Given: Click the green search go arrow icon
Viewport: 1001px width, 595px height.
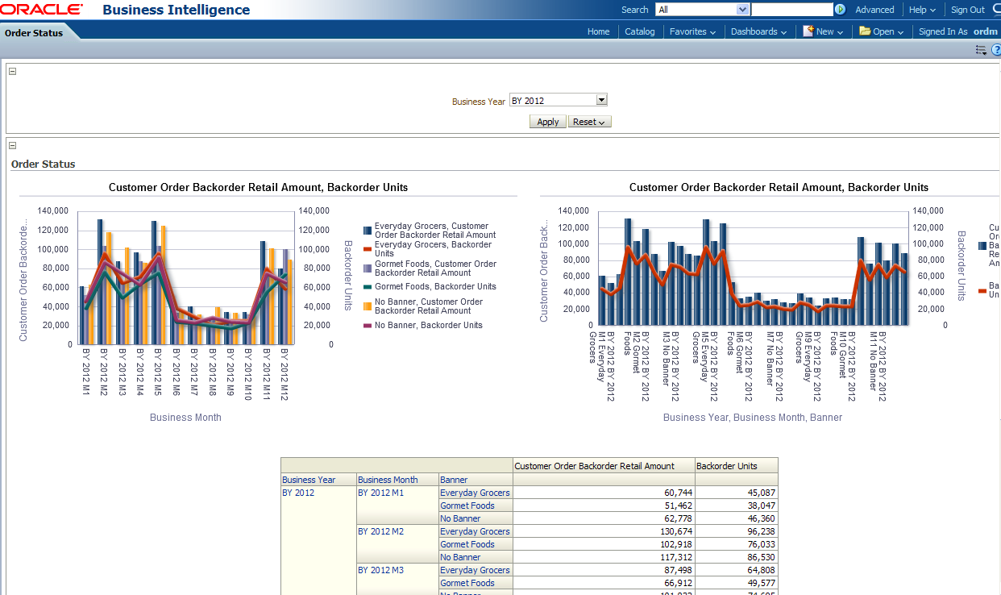Looking at the screenshot, I should [841, 10].
